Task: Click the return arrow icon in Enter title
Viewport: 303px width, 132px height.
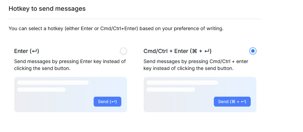Action: point(34,51)
